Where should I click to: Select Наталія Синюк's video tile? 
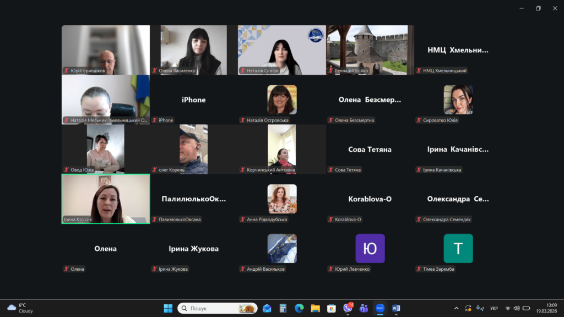[282, 50]
